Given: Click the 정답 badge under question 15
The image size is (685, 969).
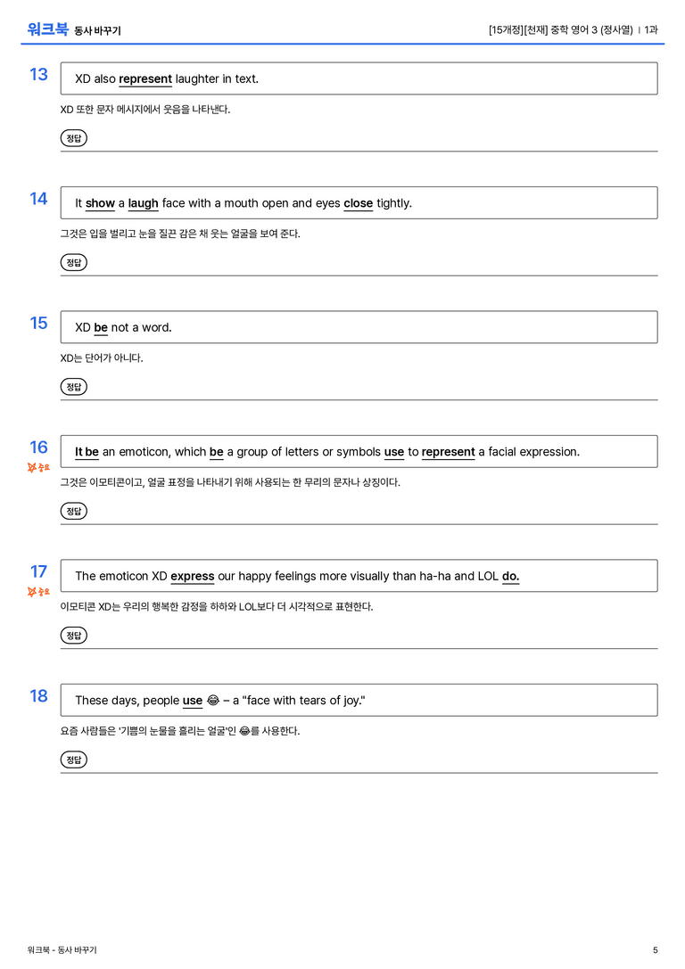Looking at the screenshot, I should tap(73, 387).
